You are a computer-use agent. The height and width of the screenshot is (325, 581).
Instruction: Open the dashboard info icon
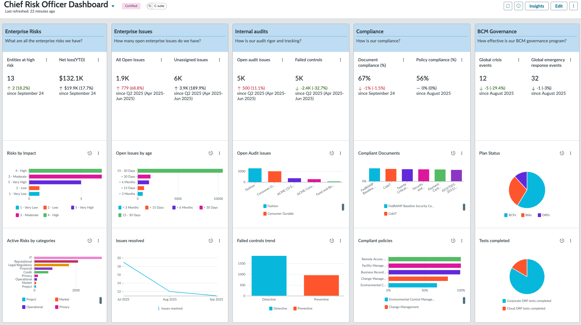(x=518, y=6)
